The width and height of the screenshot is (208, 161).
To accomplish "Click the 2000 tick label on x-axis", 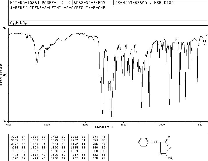I will [85, 125].
